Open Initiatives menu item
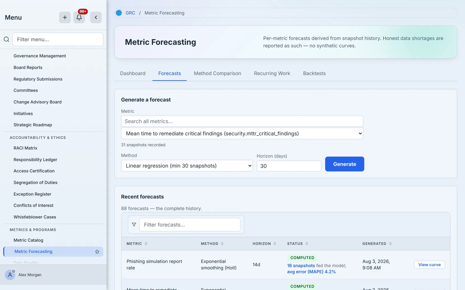Image resolution: width=465 pixels, height=290 pixels. pos(23,113)
